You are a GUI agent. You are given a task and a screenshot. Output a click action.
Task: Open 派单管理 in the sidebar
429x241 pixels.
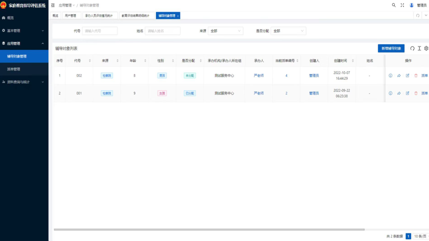click(x=24, y=69)
